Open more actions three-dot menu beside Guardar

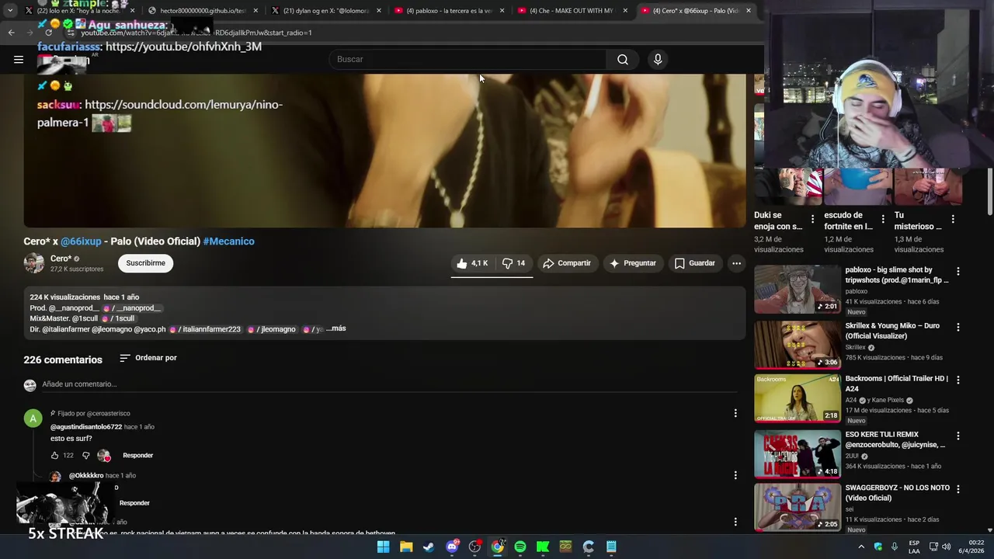pos(736,263)
